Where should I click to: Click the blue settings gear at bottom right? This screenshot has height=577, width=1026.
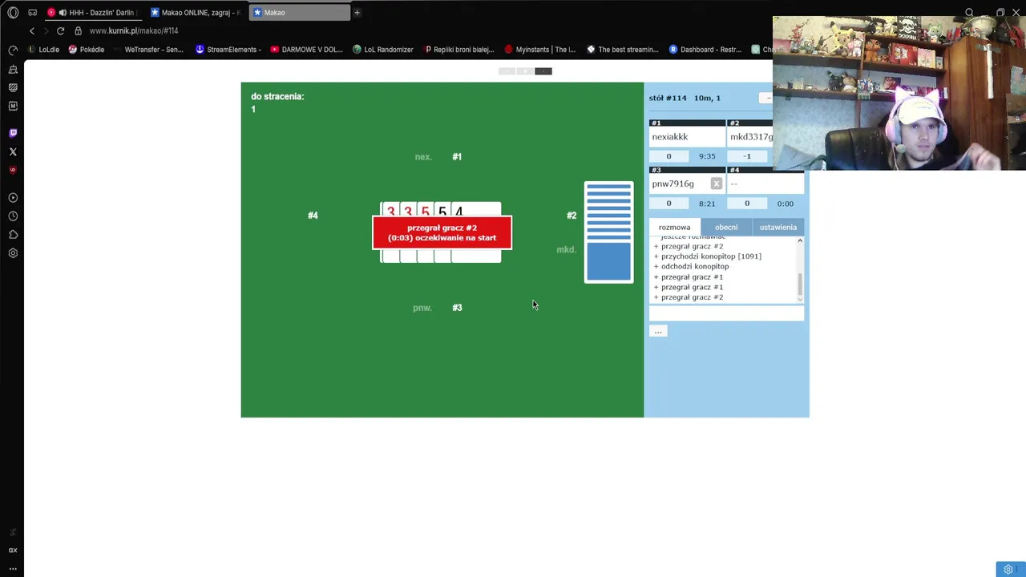(x=1008, y=570)
